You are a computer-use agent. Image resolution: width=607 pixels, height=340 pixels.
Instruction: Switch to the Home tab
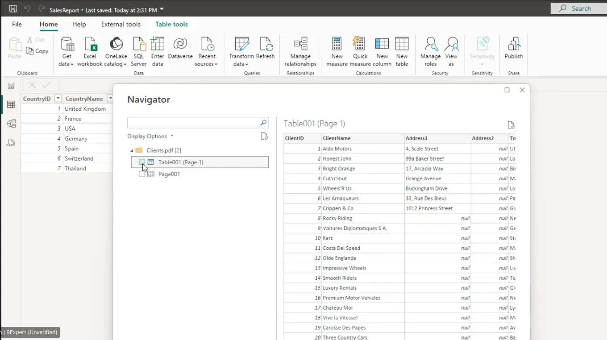click(x=49, y=24)
